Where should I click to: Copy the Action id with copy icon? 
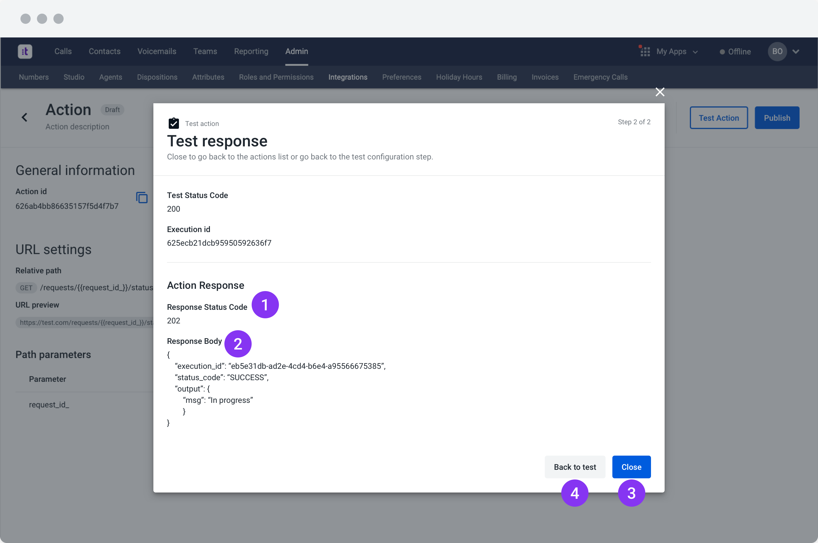pyautogui.click(x=142, y=198)
